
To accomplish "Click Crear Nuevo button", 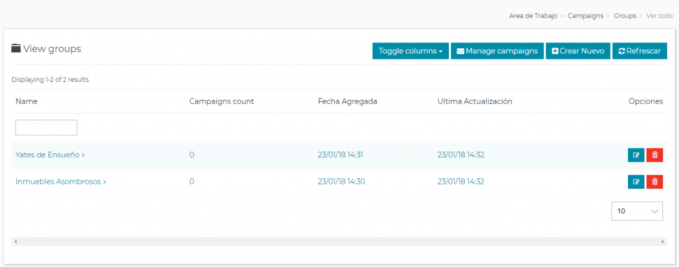I will [x=578, y=51].
